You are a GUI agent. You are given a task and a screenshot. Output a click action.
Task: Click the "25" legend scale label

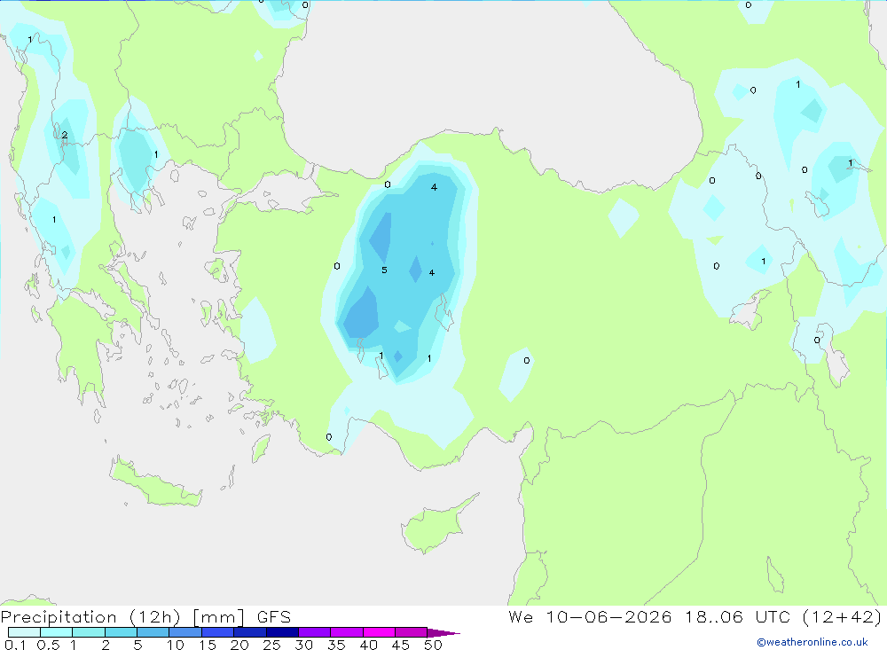click(272, 645)
